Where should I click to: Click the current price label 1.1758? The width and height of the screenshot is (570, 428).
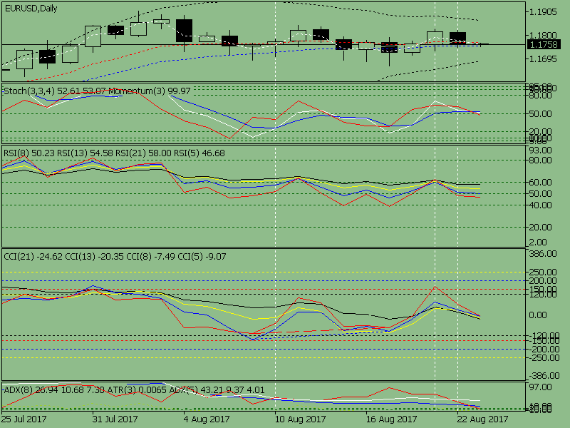tap(544, 45)
